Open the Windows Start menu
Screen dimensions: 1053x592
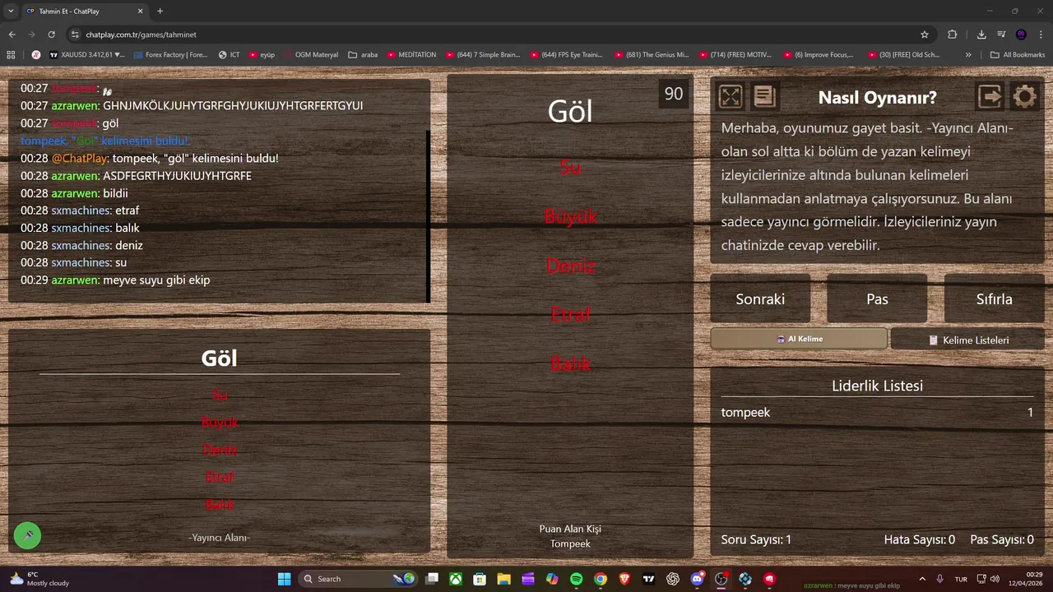click(284, 579)
